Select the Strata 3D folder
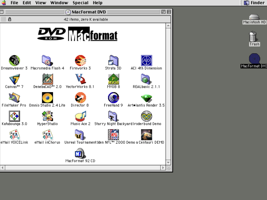The width and height of the screenshot is (267, 200). [113, 60]
